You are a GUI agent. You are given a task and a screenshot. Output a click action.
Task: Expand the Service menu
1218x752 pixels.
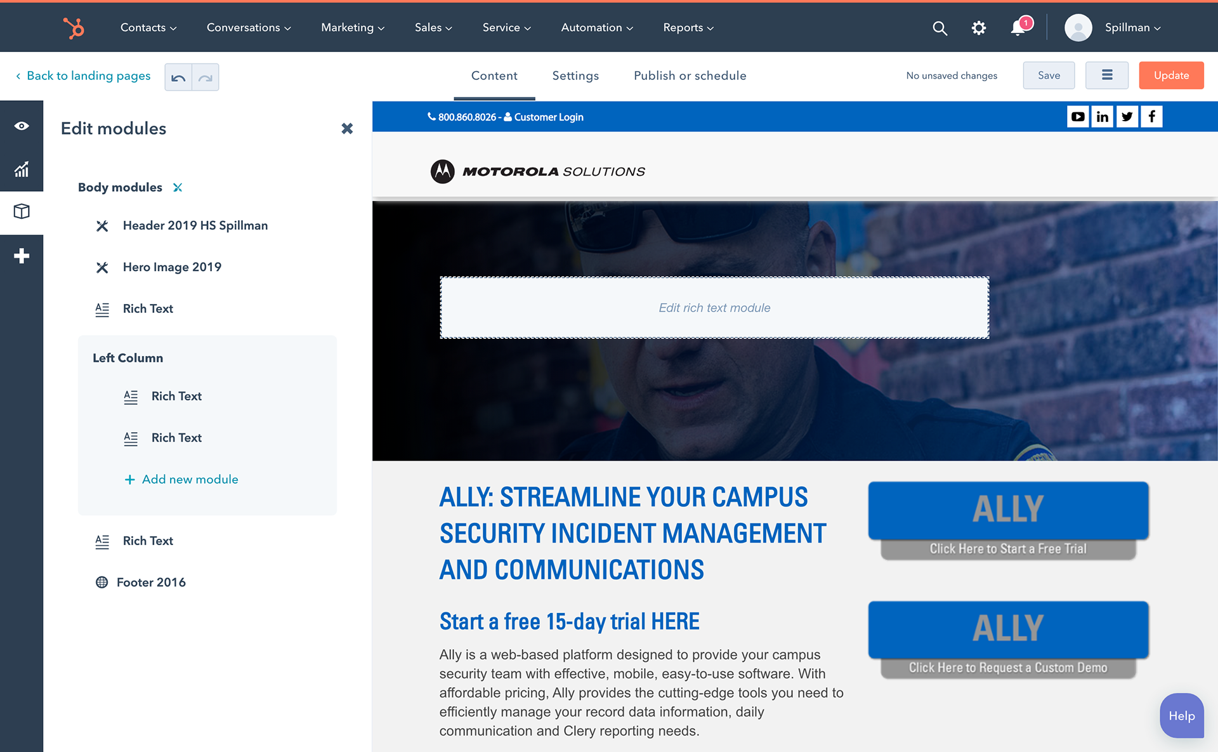pyautogui.click(x=506, y=27)
